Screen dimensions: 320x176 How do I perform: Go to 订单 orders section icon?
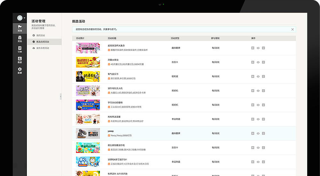(x=20, y=49)
